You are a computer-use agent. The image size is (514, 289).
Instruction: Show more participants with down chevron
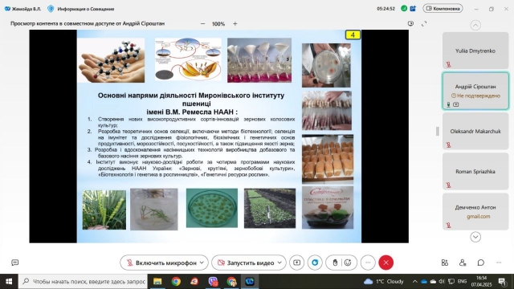pos(475,237)
